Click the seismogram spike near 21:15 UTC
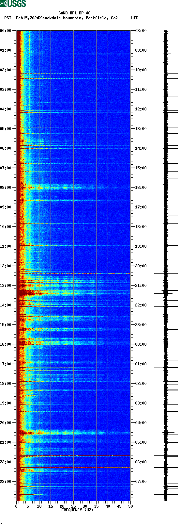Viewport: 180px width, 527px height. tap(169, 290)
